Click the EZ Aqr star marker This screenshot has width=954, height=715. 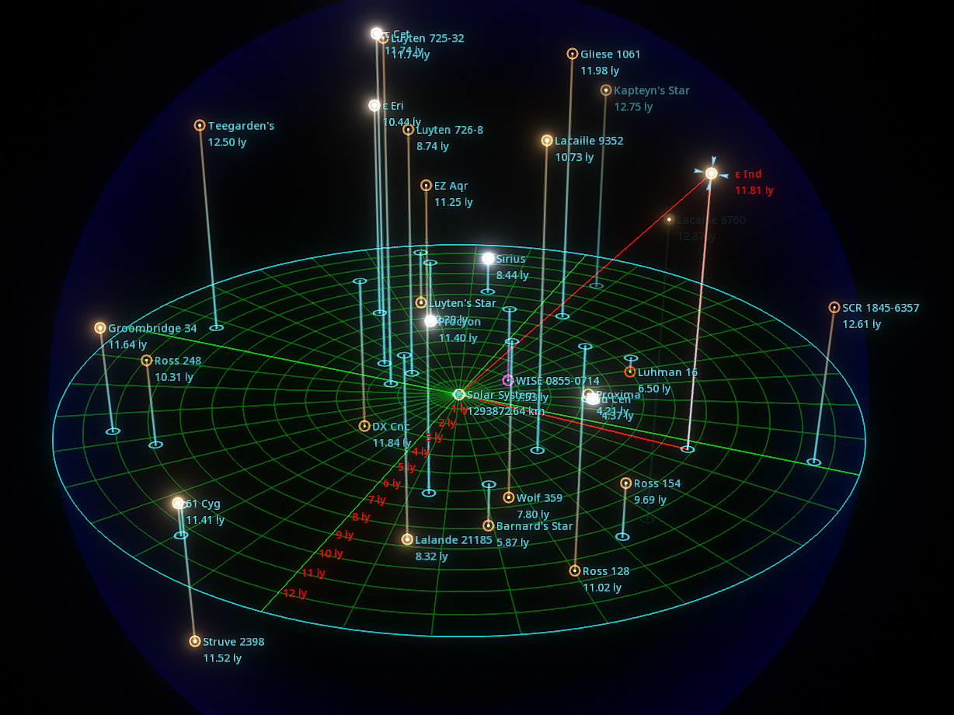tap(426, 185)
